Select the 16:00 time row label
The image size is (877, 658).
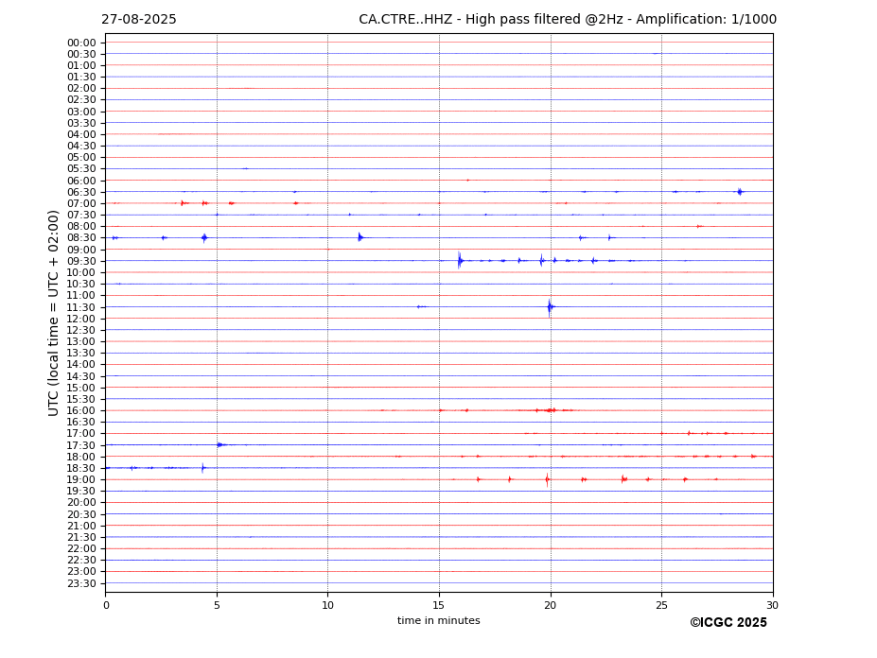(x=81, y=410)
